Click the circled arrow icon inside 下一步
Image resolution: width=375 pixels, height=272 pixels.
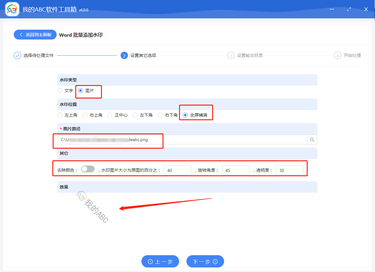tap(215, 261)
